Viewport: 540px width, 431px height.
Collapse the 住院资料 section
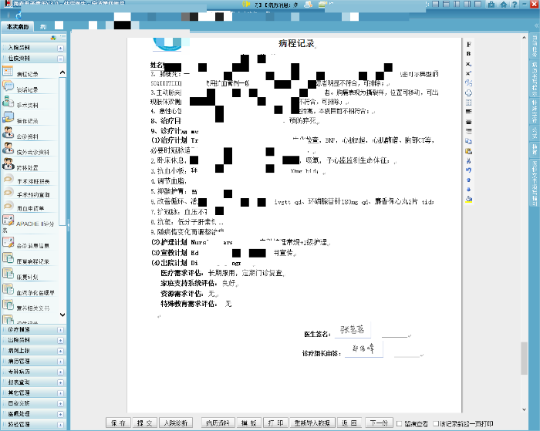[x=60, y=58]
